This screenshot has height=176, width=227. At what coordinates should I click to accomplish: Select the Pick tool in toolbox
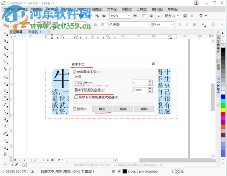pos(5,33)
